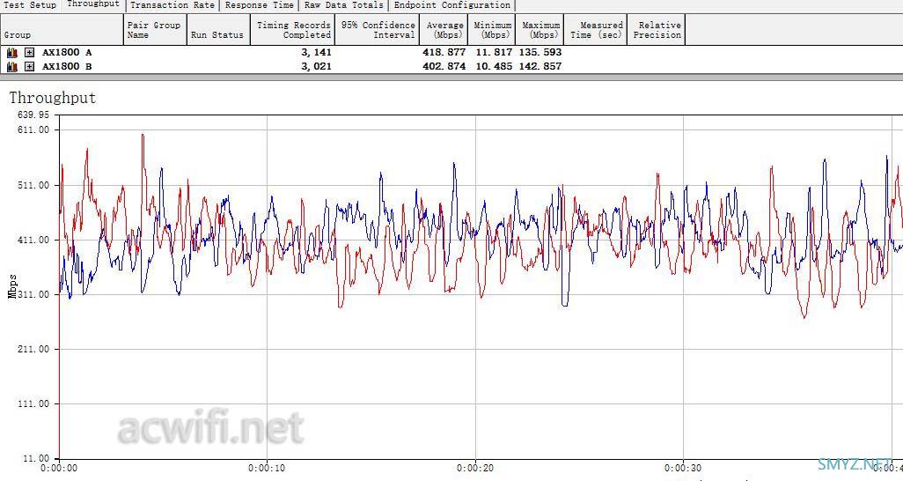Click the 639.95 y-axis maximum label
This screenshot has height=481, width=903.
click(x=33, y=115)
